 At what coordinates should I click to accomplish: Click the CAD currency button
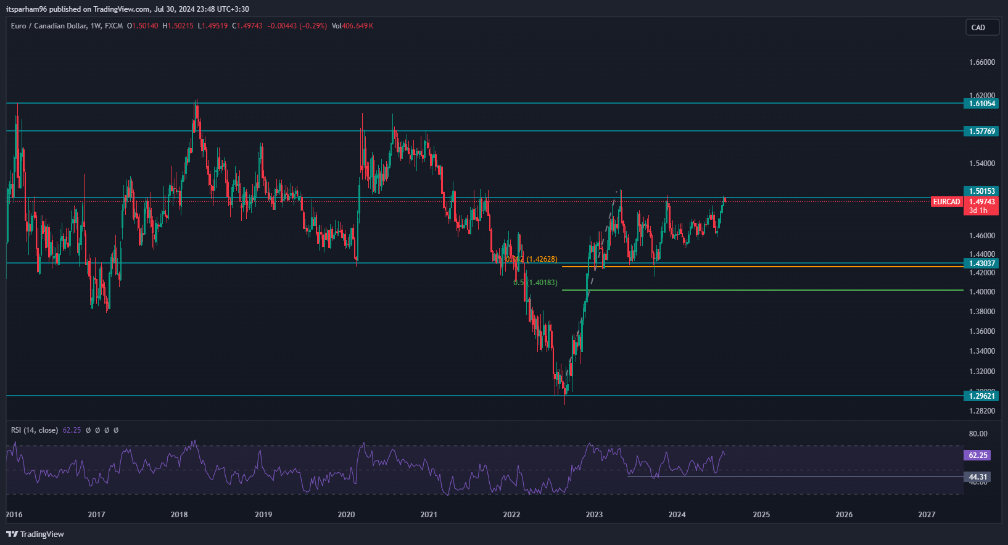click(x=982, y=27)
